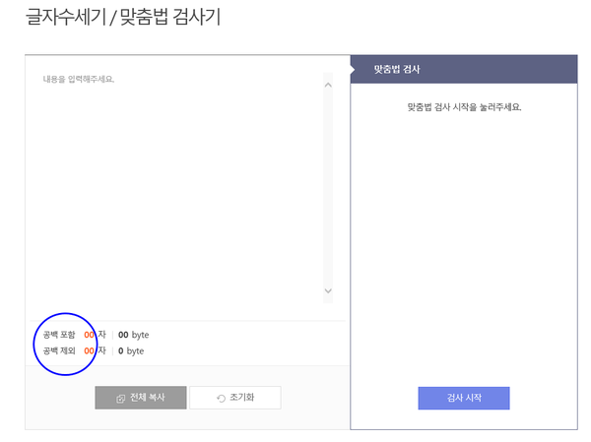Click the scroll down arrow in text area
Screen dimensions: 591x442
[x=328, y=291]
